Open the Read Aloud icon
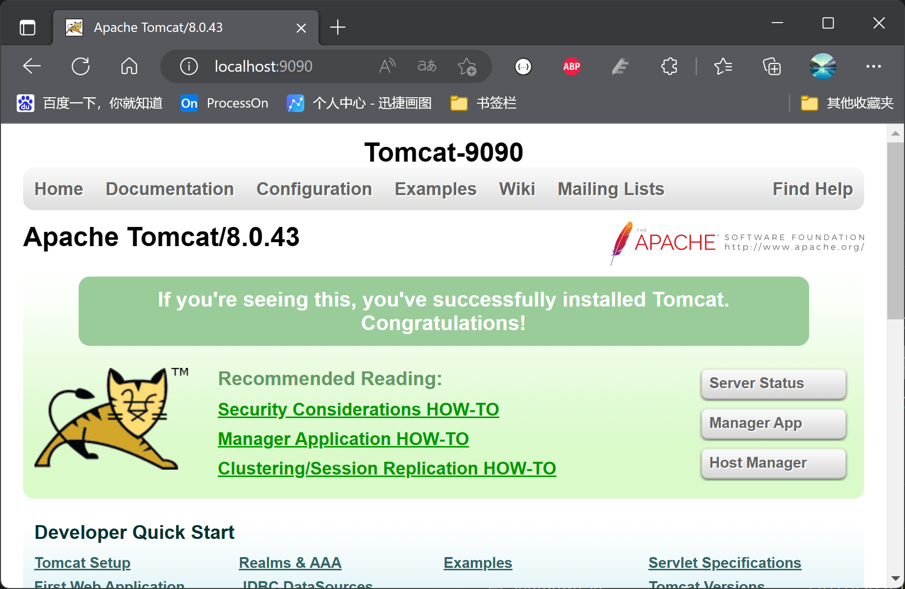905x589 pixels. [387, 66]
